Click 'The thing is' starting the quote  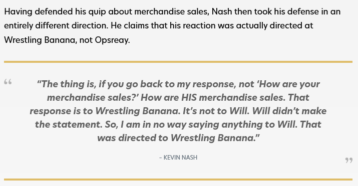(67, 84)
